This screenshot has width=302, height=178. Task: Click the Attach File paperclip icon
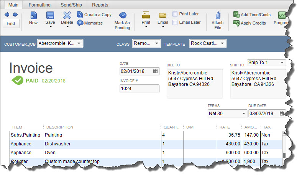click(x=218, y=16)
